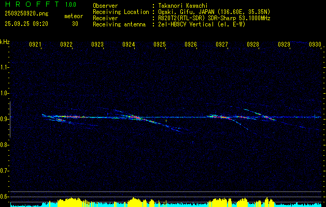Click the Receiving antenna label
This screenshot has width=326, height=207.
pos(119,24)
